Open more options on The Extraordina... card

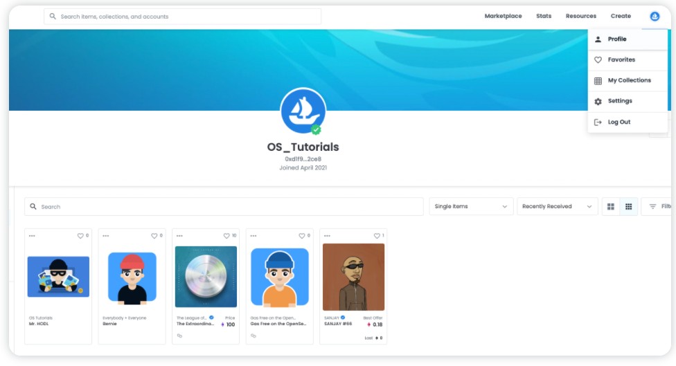(179, 236)
